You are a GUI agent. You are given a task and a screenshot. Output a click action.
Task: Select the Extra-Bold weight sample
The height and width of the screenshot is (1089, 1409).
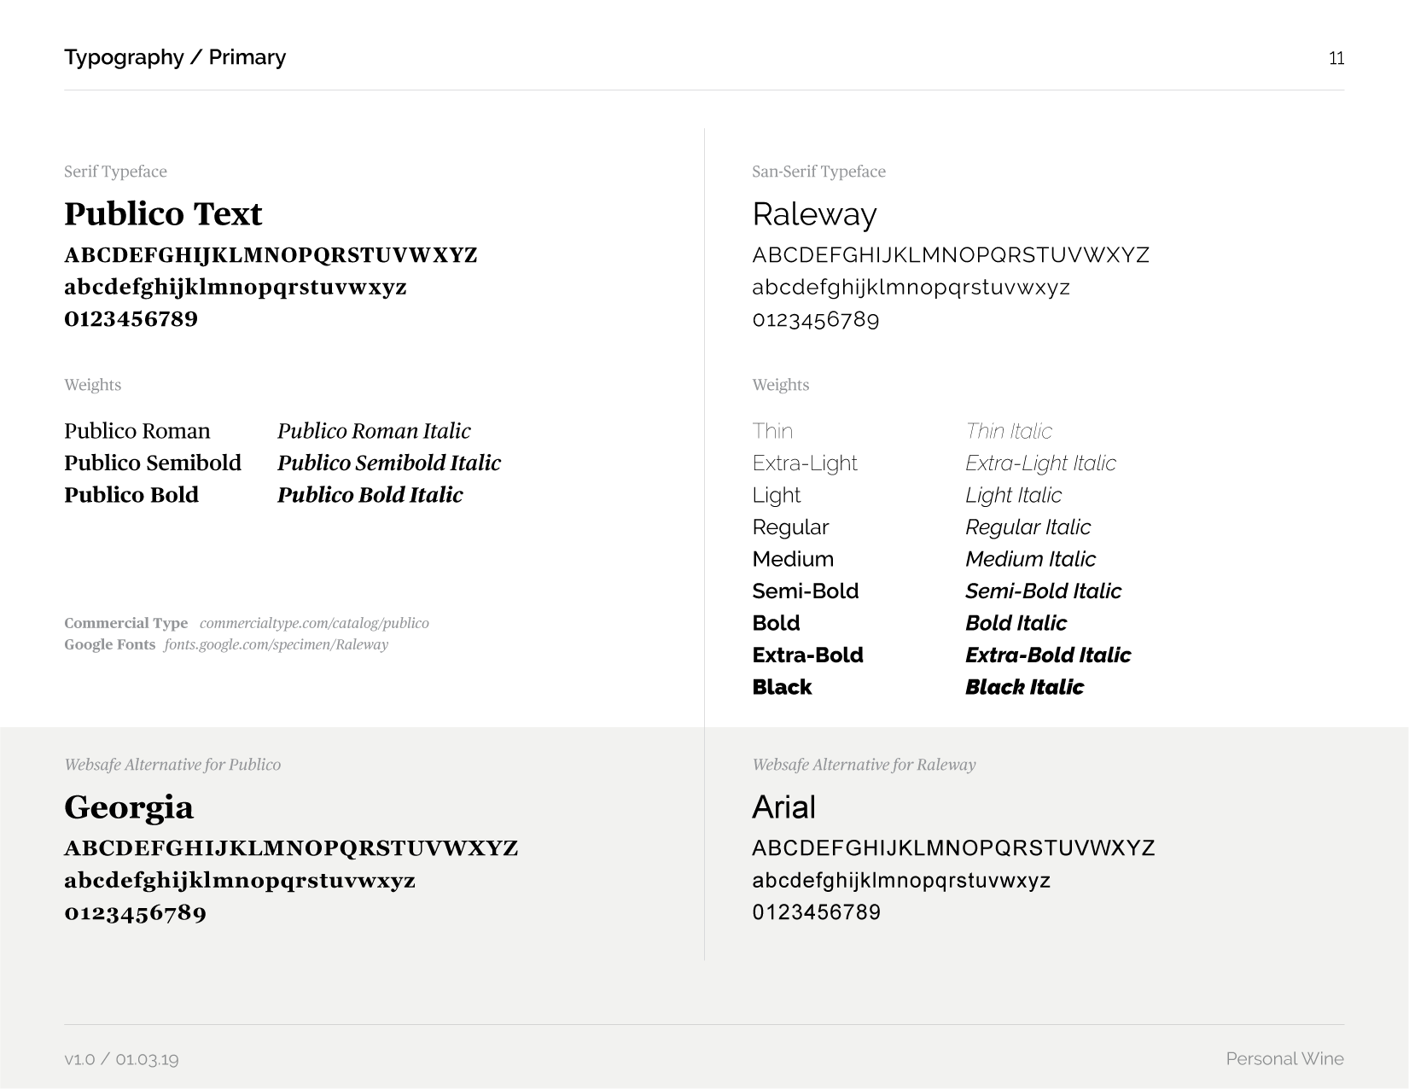(x=807, y=655)
